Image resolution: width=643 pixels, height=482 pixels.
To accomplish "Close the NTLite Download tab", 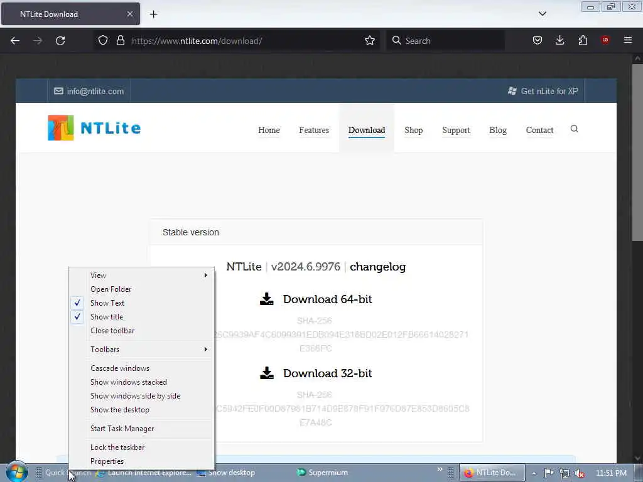I will (x=129, y=14).
